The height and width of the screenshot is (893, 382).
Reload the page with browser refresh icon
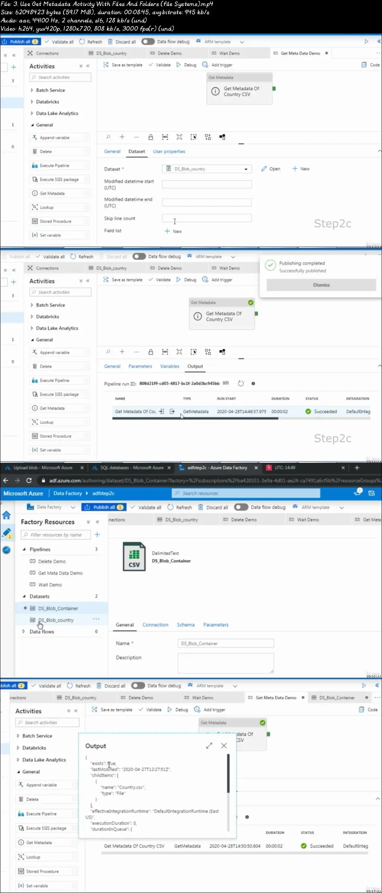[x=29, y=481]
